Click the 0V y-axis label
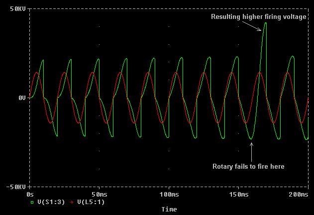Image resolution: width=314 pixels, height=215 pixels. click(x=21, y=98)
